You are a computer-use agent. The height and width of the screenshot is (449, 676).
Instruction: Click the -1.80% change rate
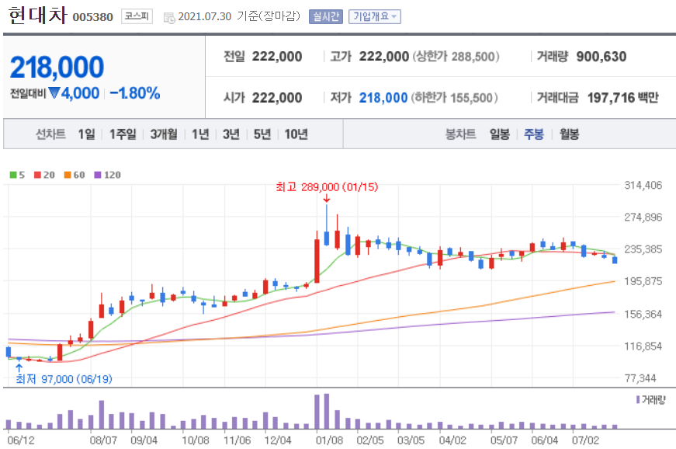tap(135, 93)
